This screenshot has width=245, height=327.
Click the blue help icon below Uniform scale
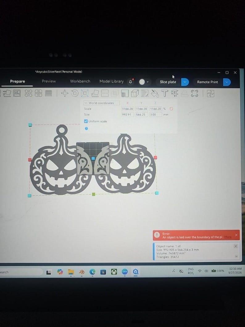click(x=86, y=128)
